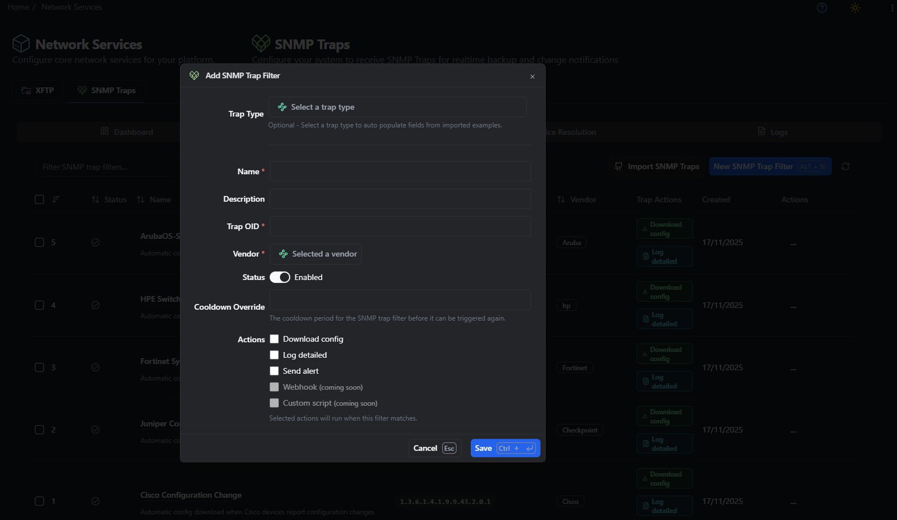Open the actions menu for the Checkpoint row
The image size is (897, 520).
point(794,431)
